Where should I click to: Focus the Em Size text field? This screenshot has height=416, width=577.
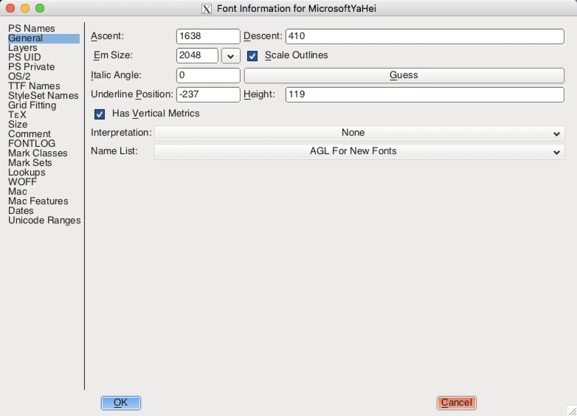(197, 56)
